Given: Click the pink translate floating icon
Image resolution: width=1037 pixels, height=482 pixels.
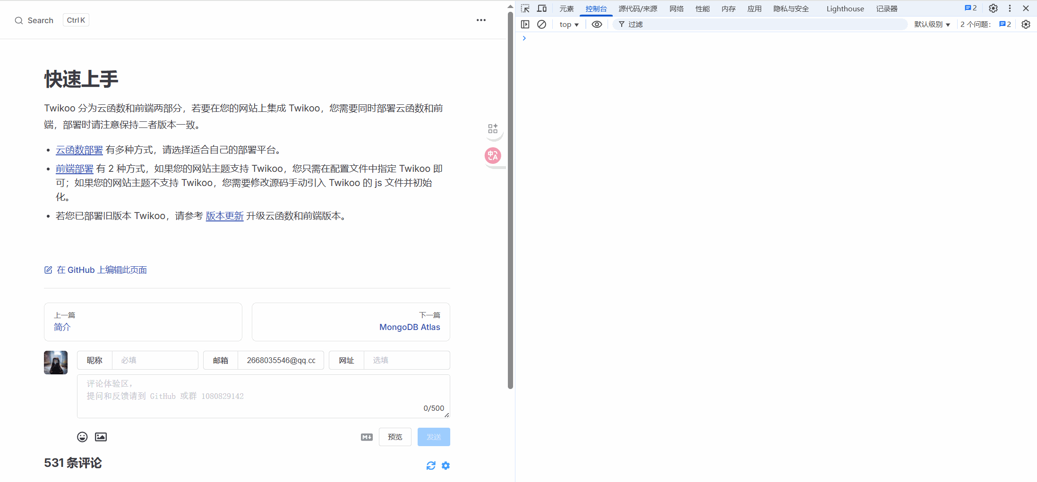Looking at the screenshot, I should pyautogui.click(x=493, y=155).
